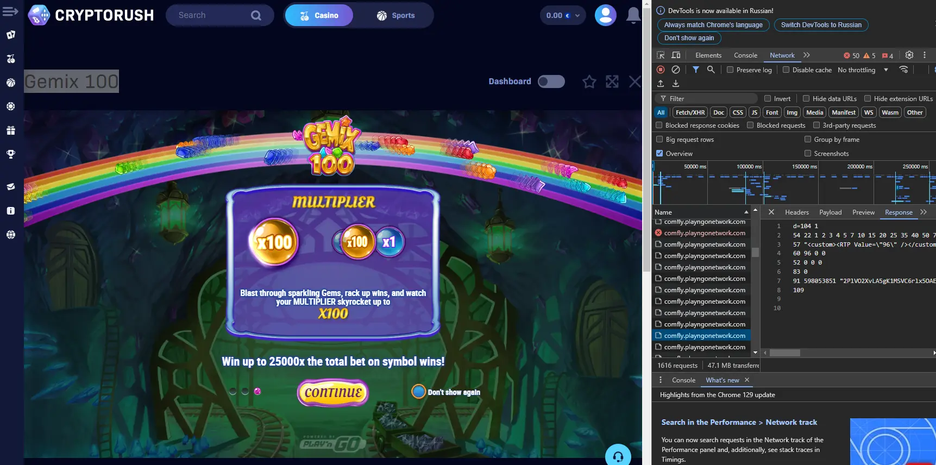Add Gemix 100 to favorites star
The height and width of the screenshot is (465, 936).
pos(589,81)
